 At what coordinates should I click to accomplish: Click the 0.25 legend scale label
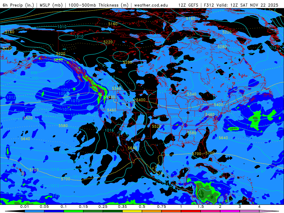(103, 207)
